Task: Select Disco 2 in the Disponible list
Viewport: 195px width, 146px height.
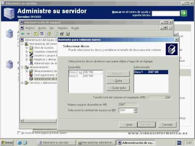Action: tap(86, 72)
